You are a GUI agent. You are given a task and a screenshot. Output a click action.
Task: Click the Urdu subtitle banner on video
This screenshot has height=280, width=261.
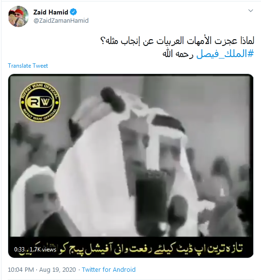(x=131, y=247)
